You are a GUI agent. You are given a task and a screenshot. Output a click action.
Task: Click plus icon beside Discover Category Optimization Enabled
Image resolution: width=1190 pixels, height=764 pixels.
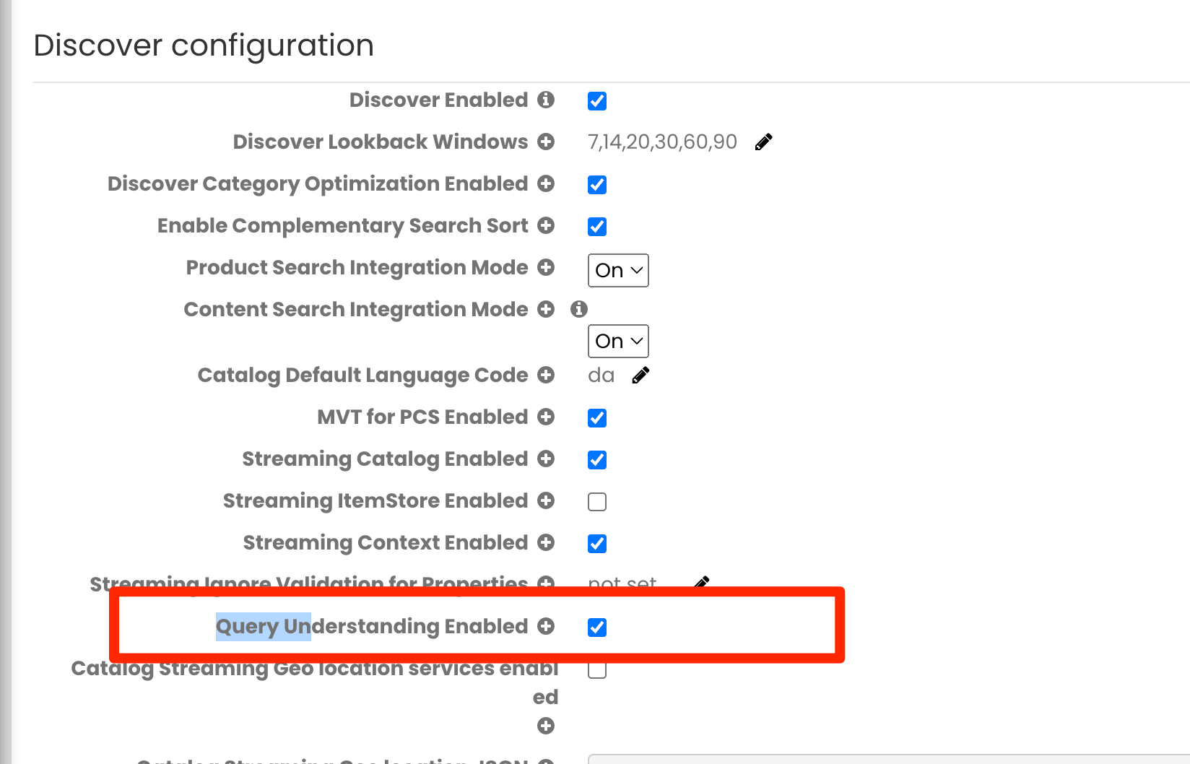(x=546, y=183)
